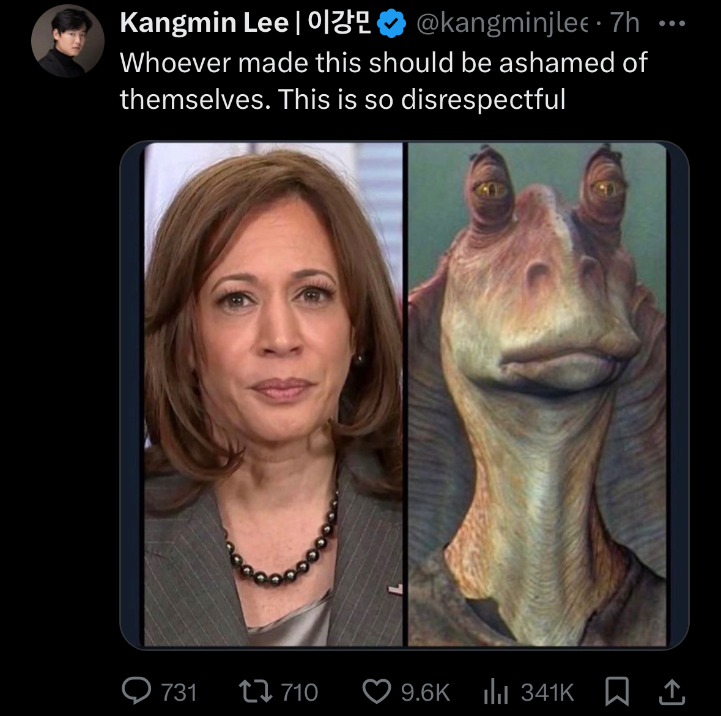The height and width of the screenshot is (716, 721).
Task: Like the post with the heart icon
Action: [x=377, y=691]
